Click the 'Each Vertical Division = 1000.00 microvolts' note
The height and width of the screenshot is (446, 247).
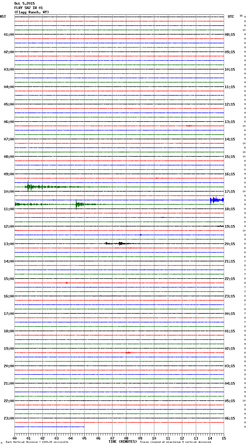(37, 442)
